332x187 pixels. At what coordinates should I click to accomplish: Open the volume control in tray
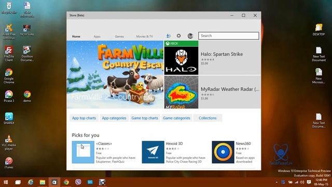click(x=302, y=182)
